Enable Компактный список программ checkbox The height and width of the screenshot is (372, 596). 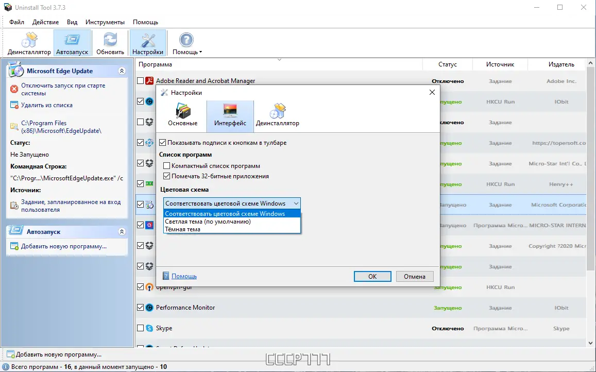166,166
